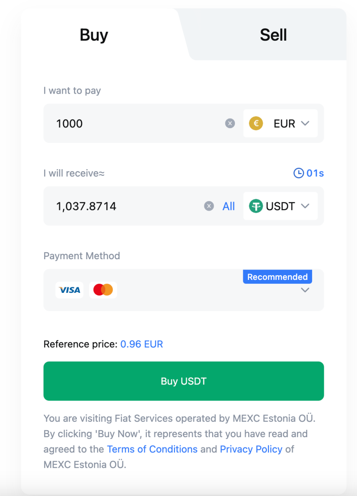Image resolution: width=357 pixels, height=496 pixels.
Task: Switch to the Sell tab
Action: (273, 35)
